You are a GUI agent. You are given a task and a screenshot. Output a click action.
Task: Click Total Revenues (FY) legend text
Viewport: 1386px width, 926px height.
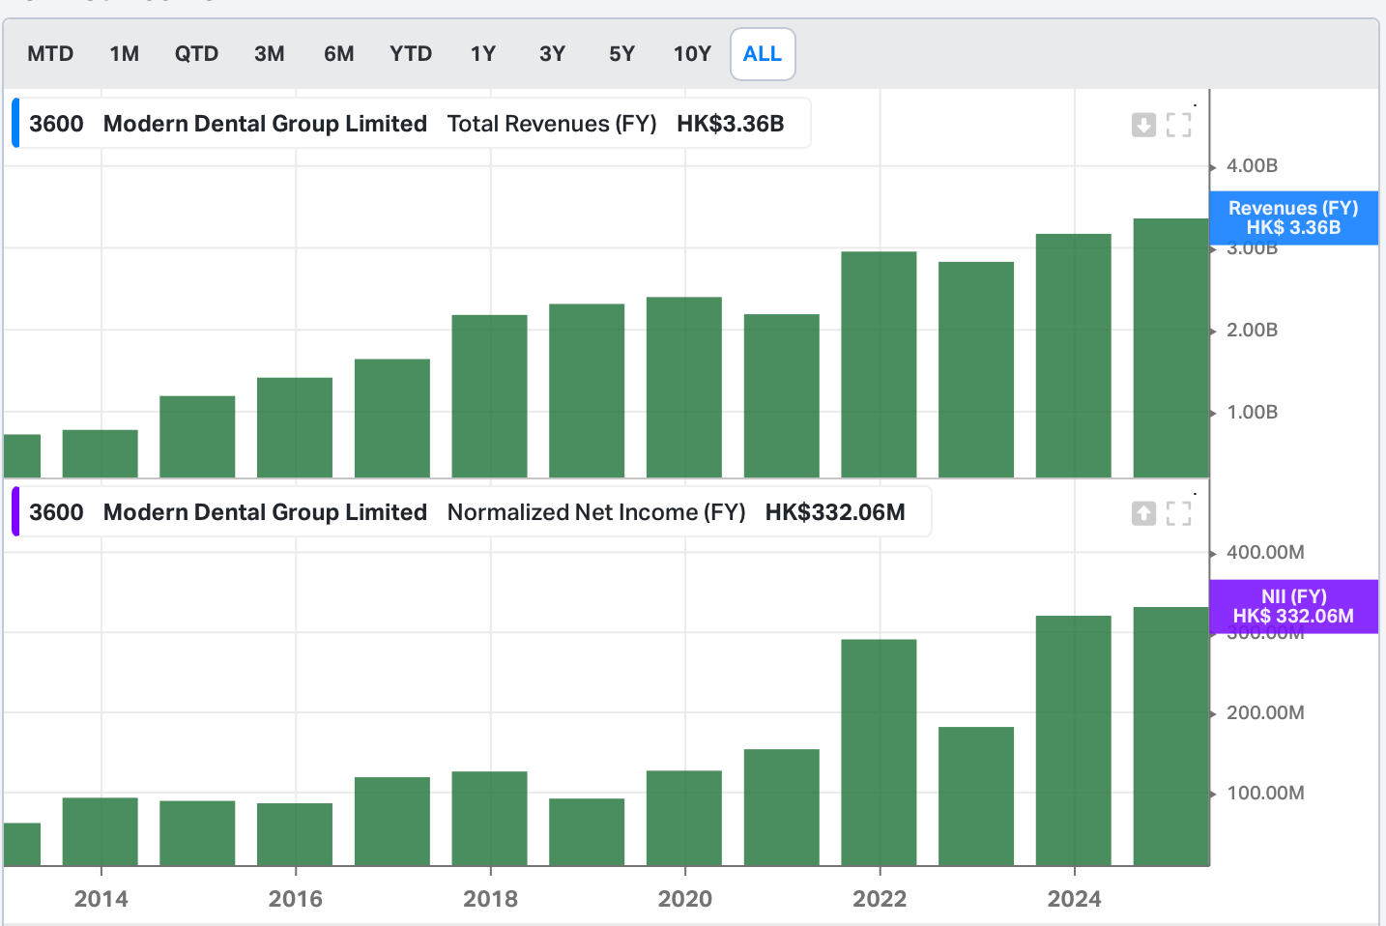pyautogui.click(x=552, y=124)
